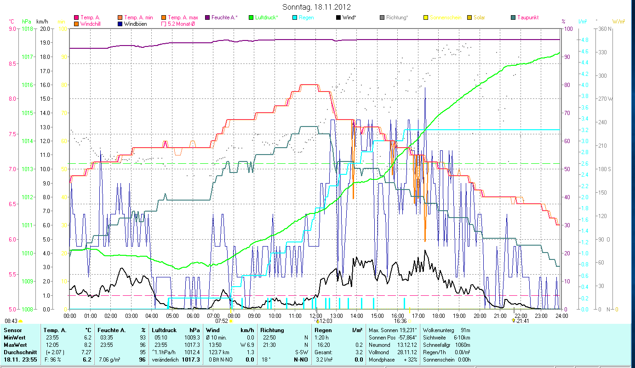Screen dimensions: 635x368
Task: Click the sunset time marker '16:36'
Action: 400,321
